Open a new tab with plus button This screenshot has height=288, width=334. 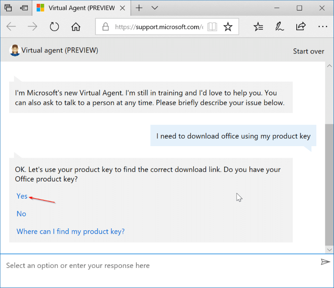tap(139, 8)
